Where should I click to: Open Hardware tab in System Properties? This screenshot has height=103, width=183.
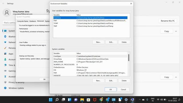coord(33,21)
